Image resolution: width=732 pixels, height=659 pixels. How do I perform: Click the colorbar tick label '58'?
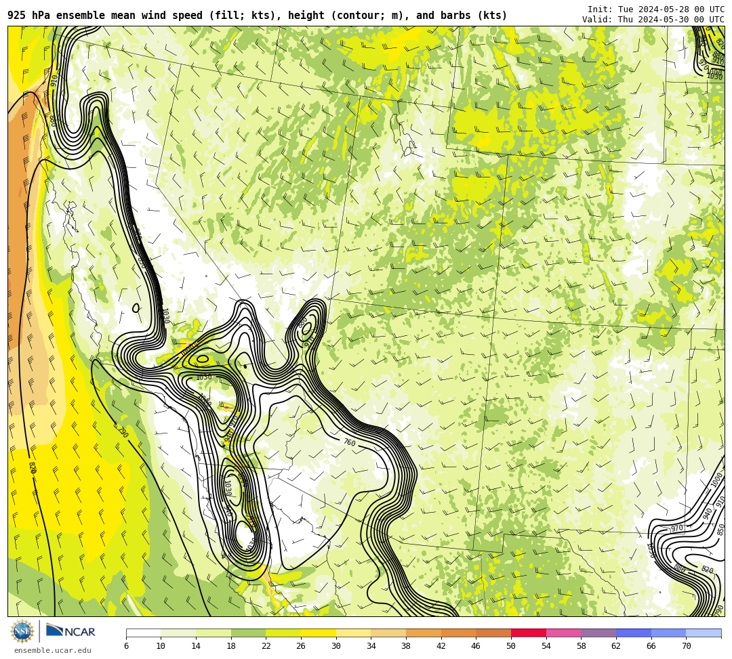point(582,646)
